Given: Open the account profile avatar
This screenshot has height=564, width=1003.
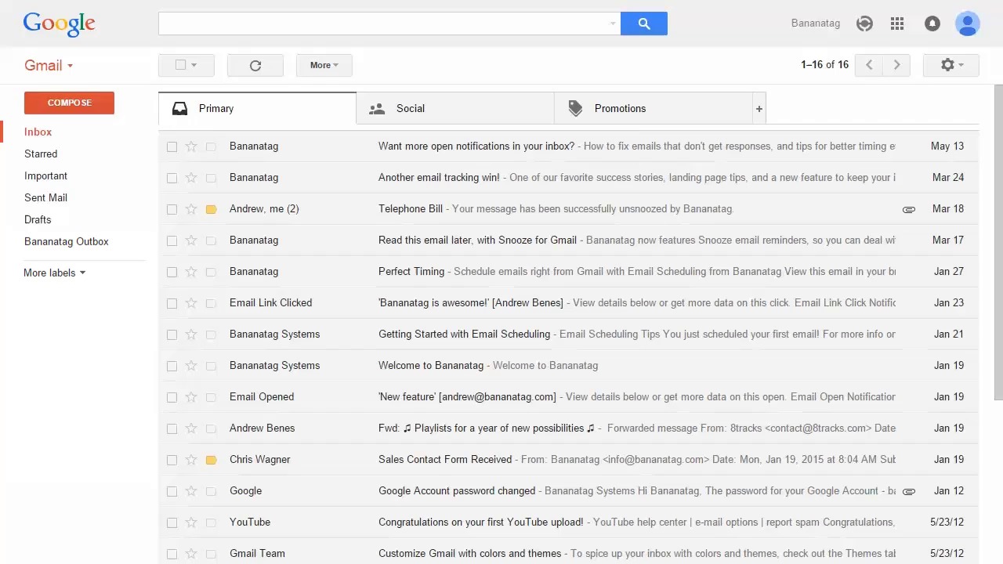Looking at the screenshot, I should (x=967, y=23).
